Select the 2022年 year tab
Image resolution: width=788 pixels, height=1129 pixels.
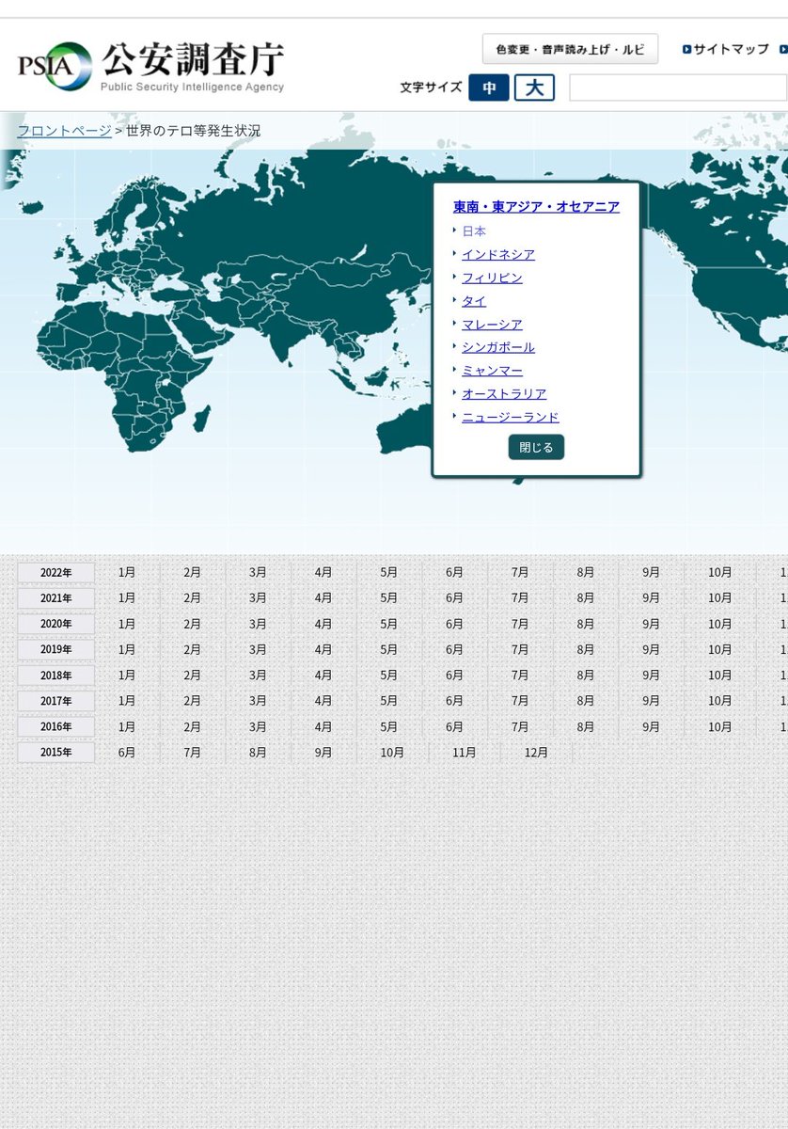coord(56,573)
